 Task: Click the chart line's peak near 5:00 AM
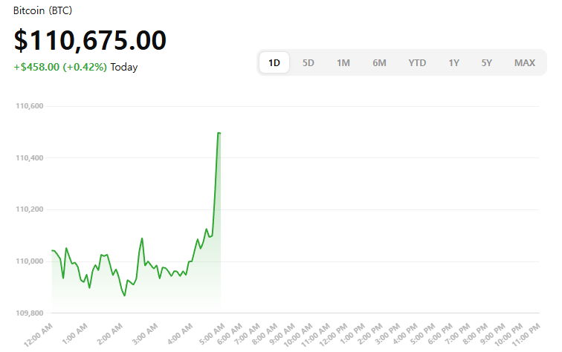tap(219, 133)
